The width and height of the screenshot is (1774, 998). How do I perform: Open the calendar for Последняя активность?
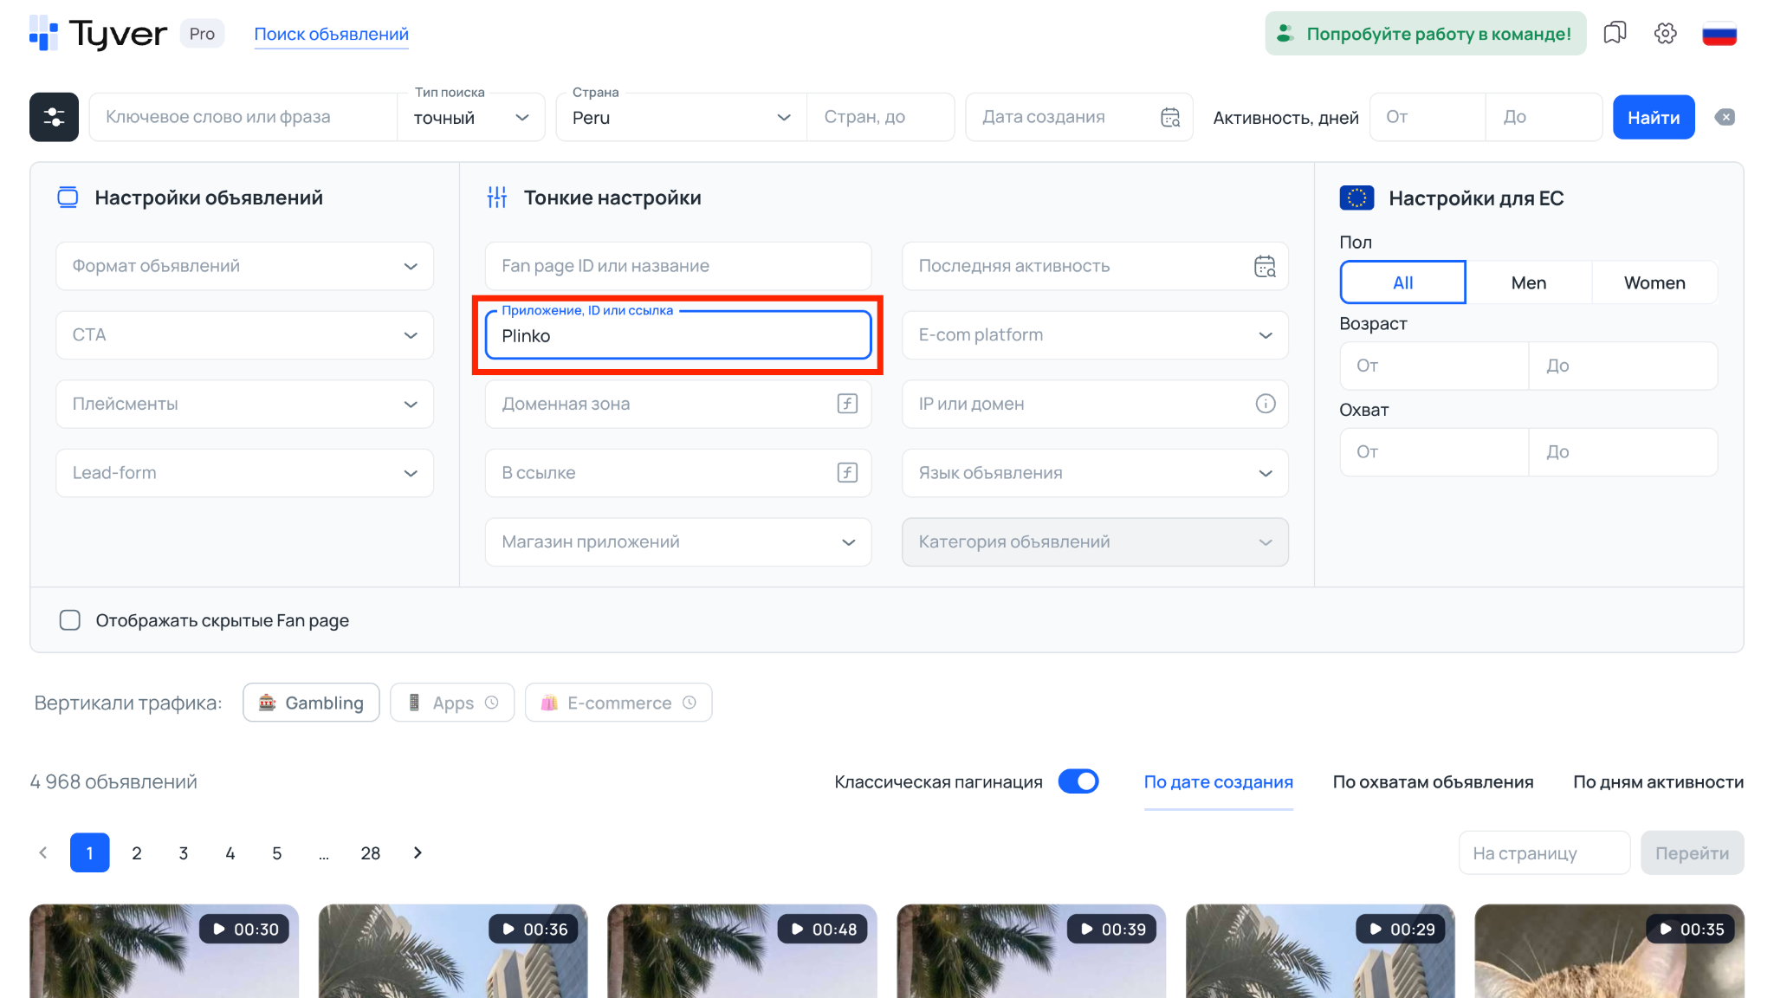[1265, 266]
